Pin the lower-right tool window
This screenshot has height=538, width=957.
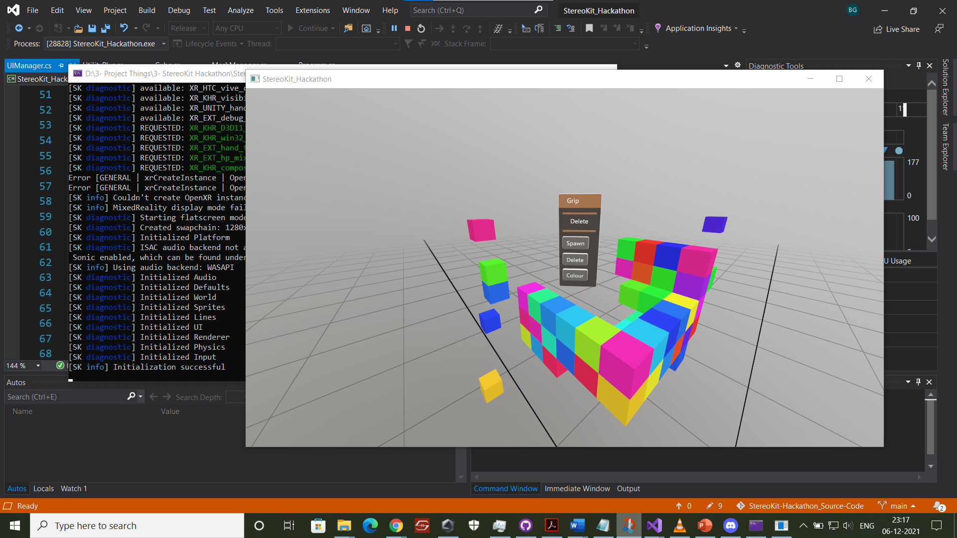click(x=918, y=382)
